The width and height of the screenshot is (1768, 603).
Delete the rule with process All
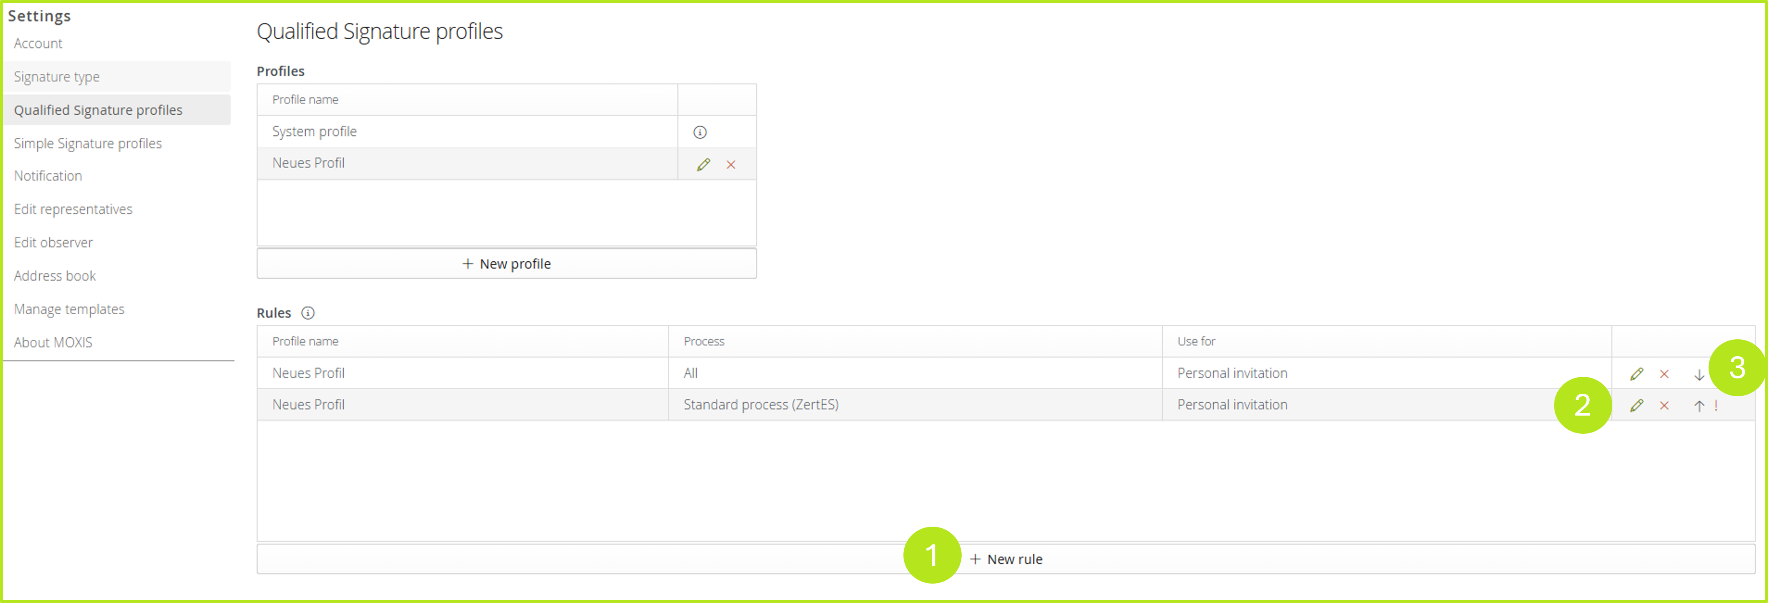point(1664,374)
